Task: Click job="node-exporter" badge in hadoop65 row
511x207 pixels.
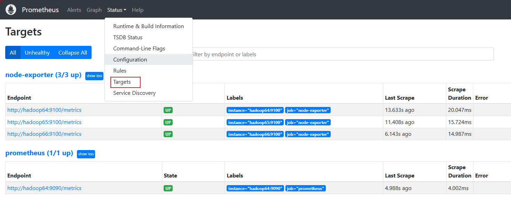Action: coord(308,122)
